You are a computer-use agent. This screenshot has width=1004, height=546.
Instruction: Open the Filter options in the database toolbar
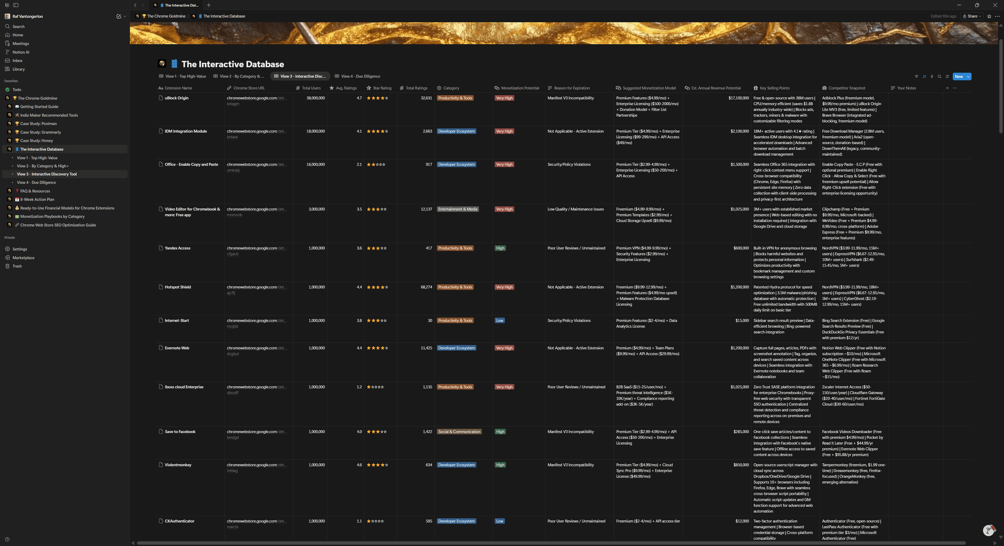pos(917,77)
